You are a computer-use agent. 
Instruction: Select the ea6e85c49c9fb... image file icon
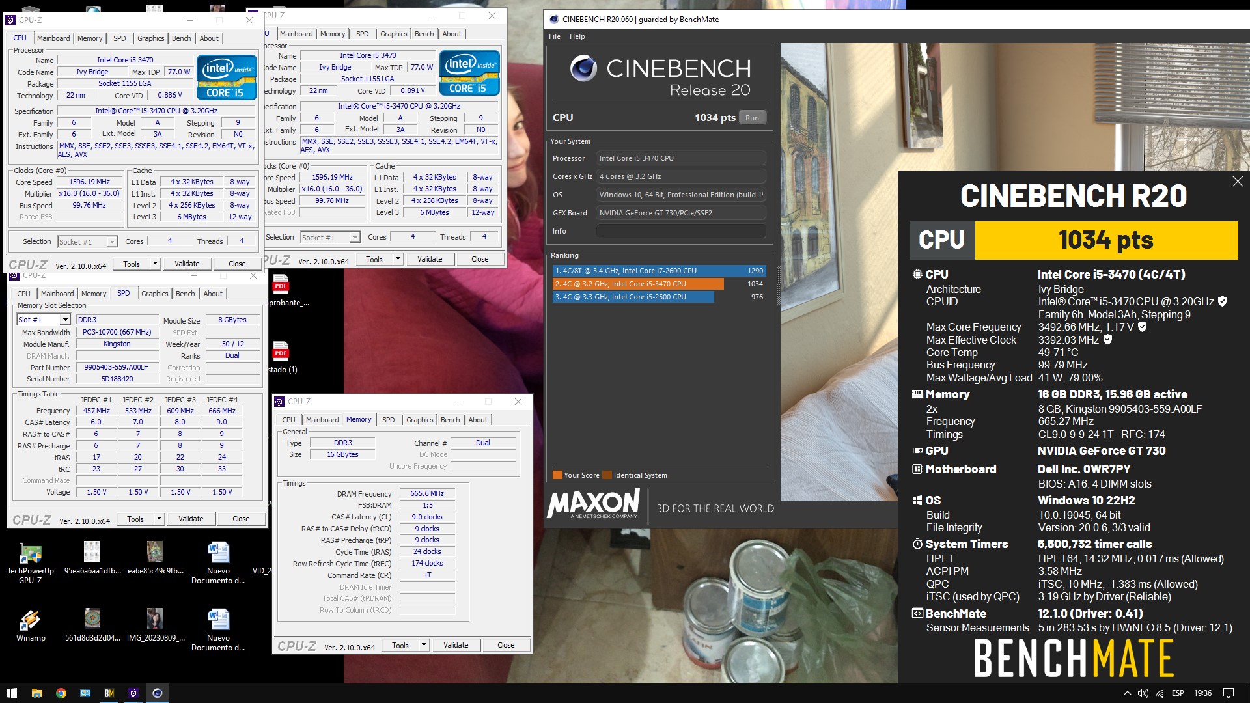pyautogui.click(x=155, y=558)
